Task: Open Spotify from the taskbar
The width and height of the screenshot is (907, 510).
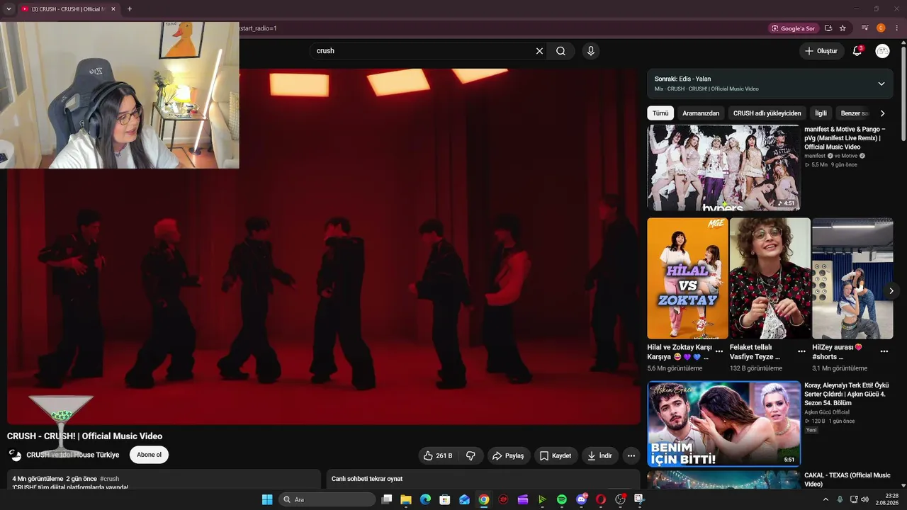Action: [x=562, y=499]
